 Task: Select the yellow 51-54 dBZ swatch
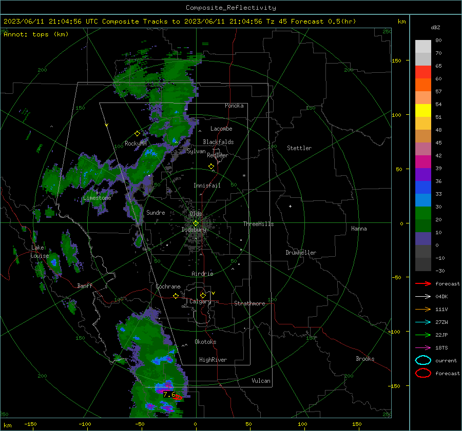pyautogui.click(x=423, y=111)
